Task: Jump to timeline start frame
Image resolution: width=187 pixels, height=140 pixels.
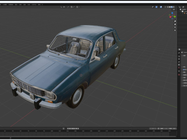Action: pyautogui.click(x=68, y=129)
